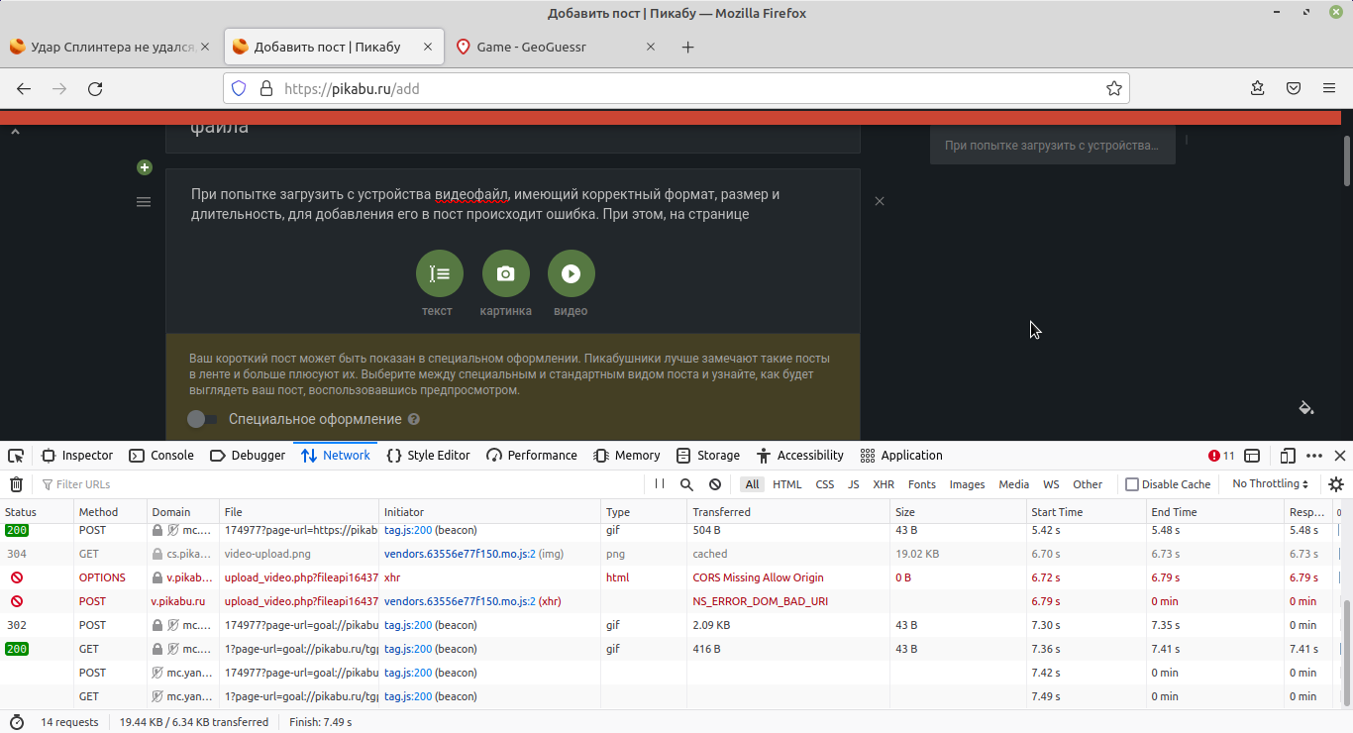This screenshot has width=1353, height=733.
Task: Open the Style Editor panel
Action: click(428, 456)
